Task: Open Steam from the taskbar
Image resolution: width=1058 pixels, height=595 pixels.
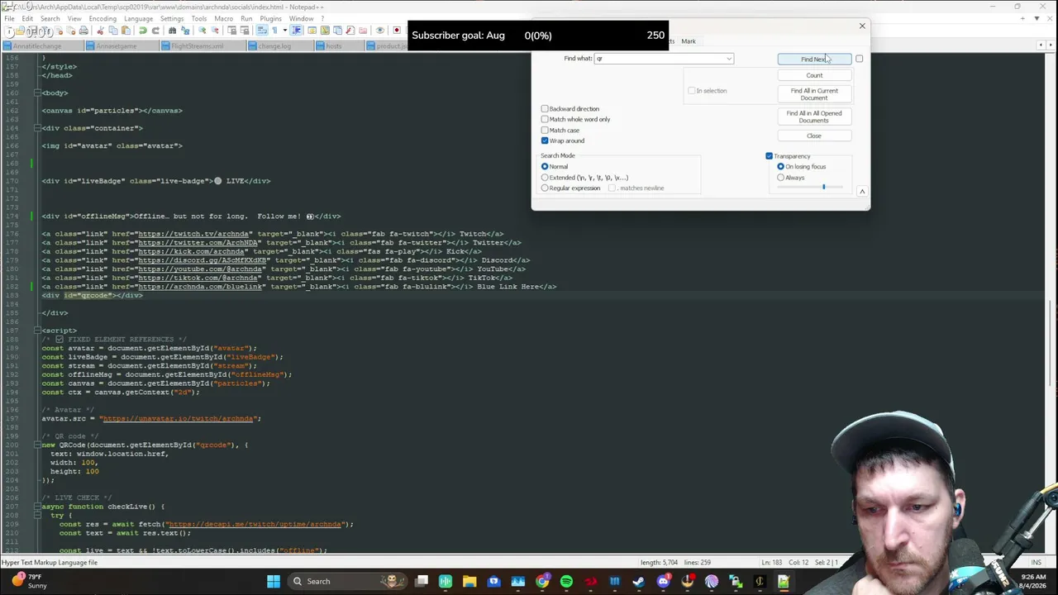Action: tap(639, 581)
